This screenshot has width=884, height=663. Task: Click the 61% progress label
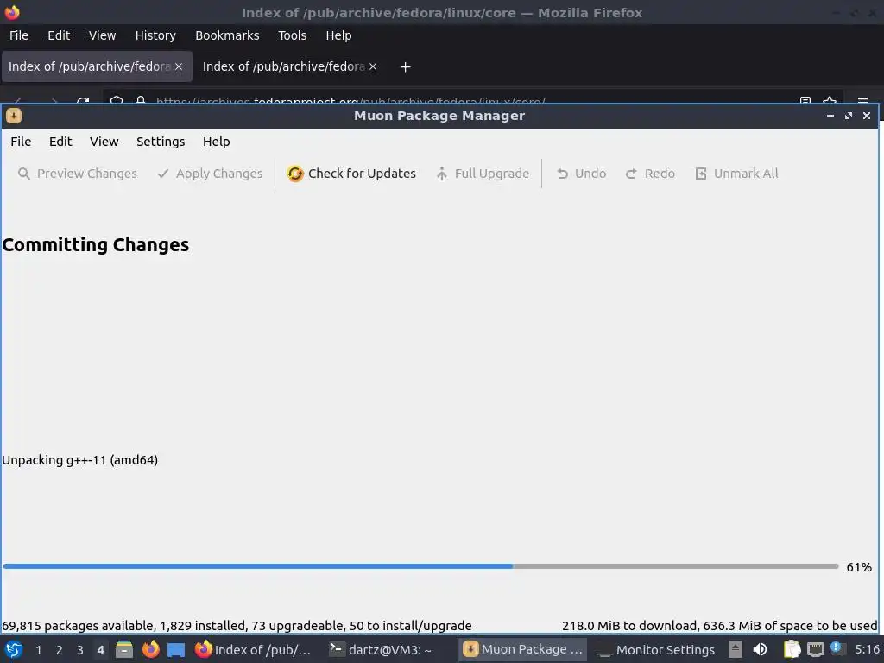point(859,567)
